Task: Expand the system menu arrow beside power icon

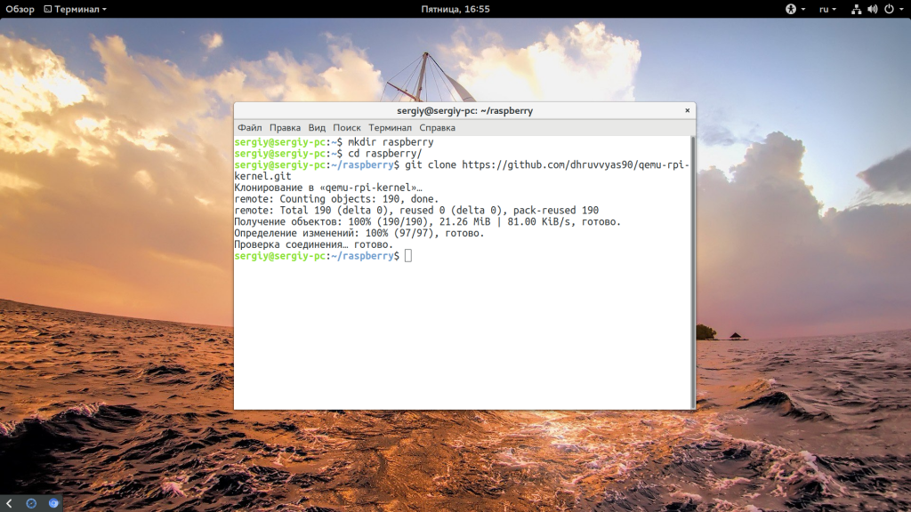Action: pyautogui.click(x=900, y=9)
